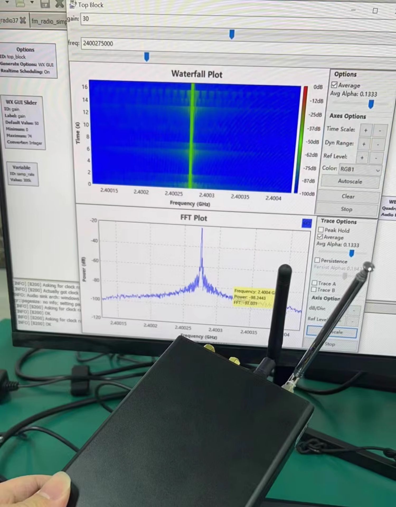Click the 'Power (dB)' axis label
The image size is (396, 507).
pos(84,269)
